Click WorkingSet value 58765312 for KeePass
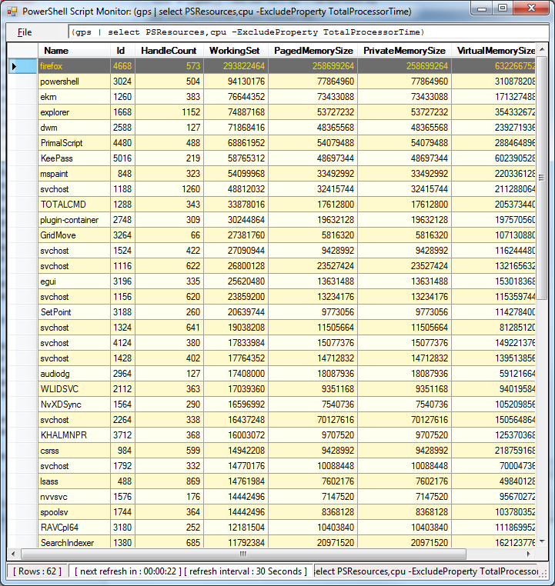 pos(236,158)
